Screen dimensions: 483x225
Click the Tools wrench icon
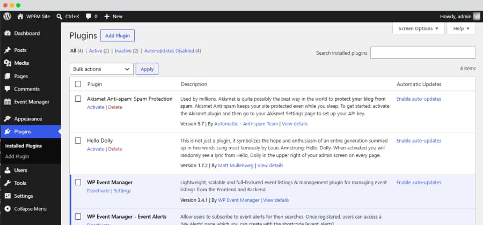tap(8, 183)
